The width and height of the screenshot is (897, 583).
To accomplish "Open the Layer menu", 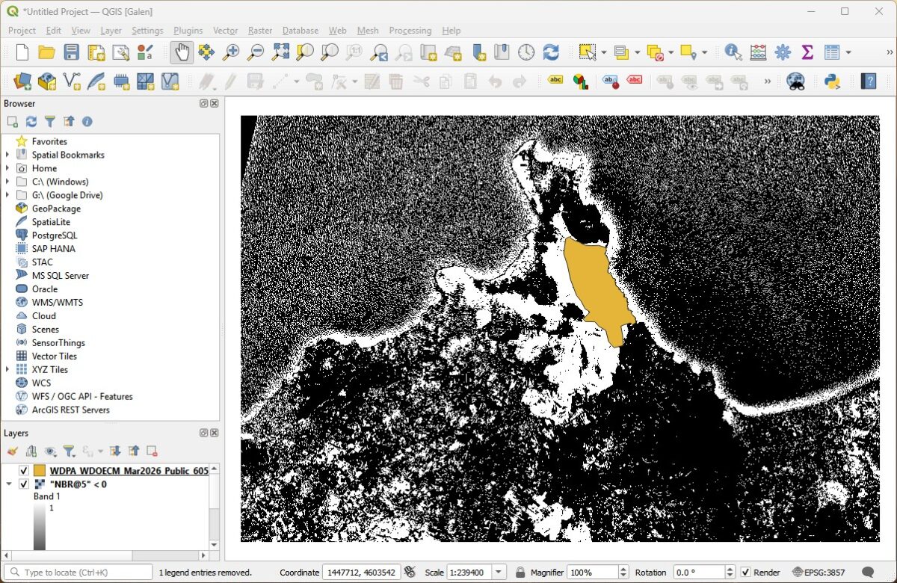I will click(x=111, y=31).
